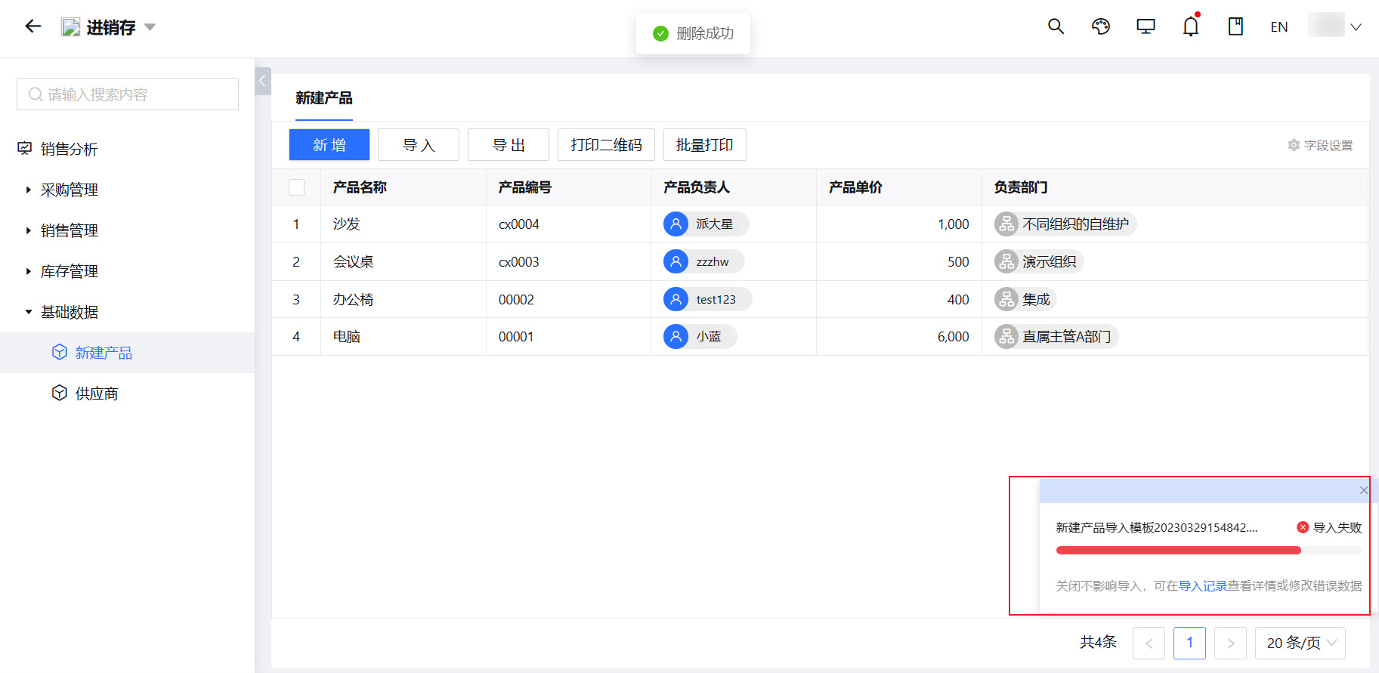Open the 导入记录 link
This screenshot has height=673, width=1379.
(1203, 586)
